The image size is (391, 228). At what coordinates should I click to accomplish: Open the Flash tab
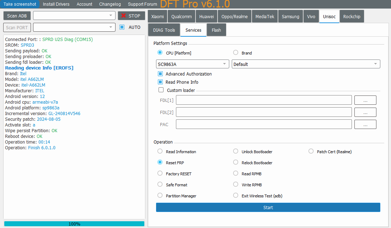[x=216, y=30]
